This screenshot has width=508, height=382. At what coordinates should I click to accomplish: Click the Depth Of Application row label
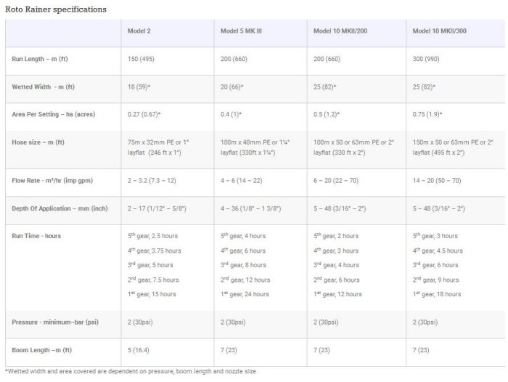60,209
